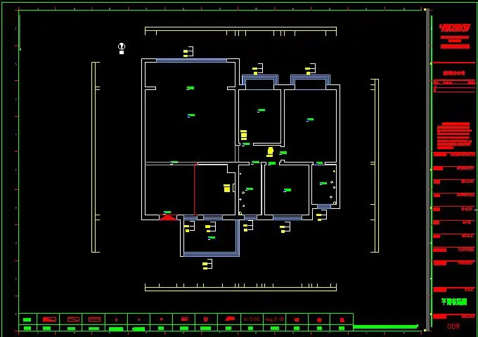Select the yellow fixture in the middle top room
The height and width of the screenshot is (337, 478).
point(244,134)
